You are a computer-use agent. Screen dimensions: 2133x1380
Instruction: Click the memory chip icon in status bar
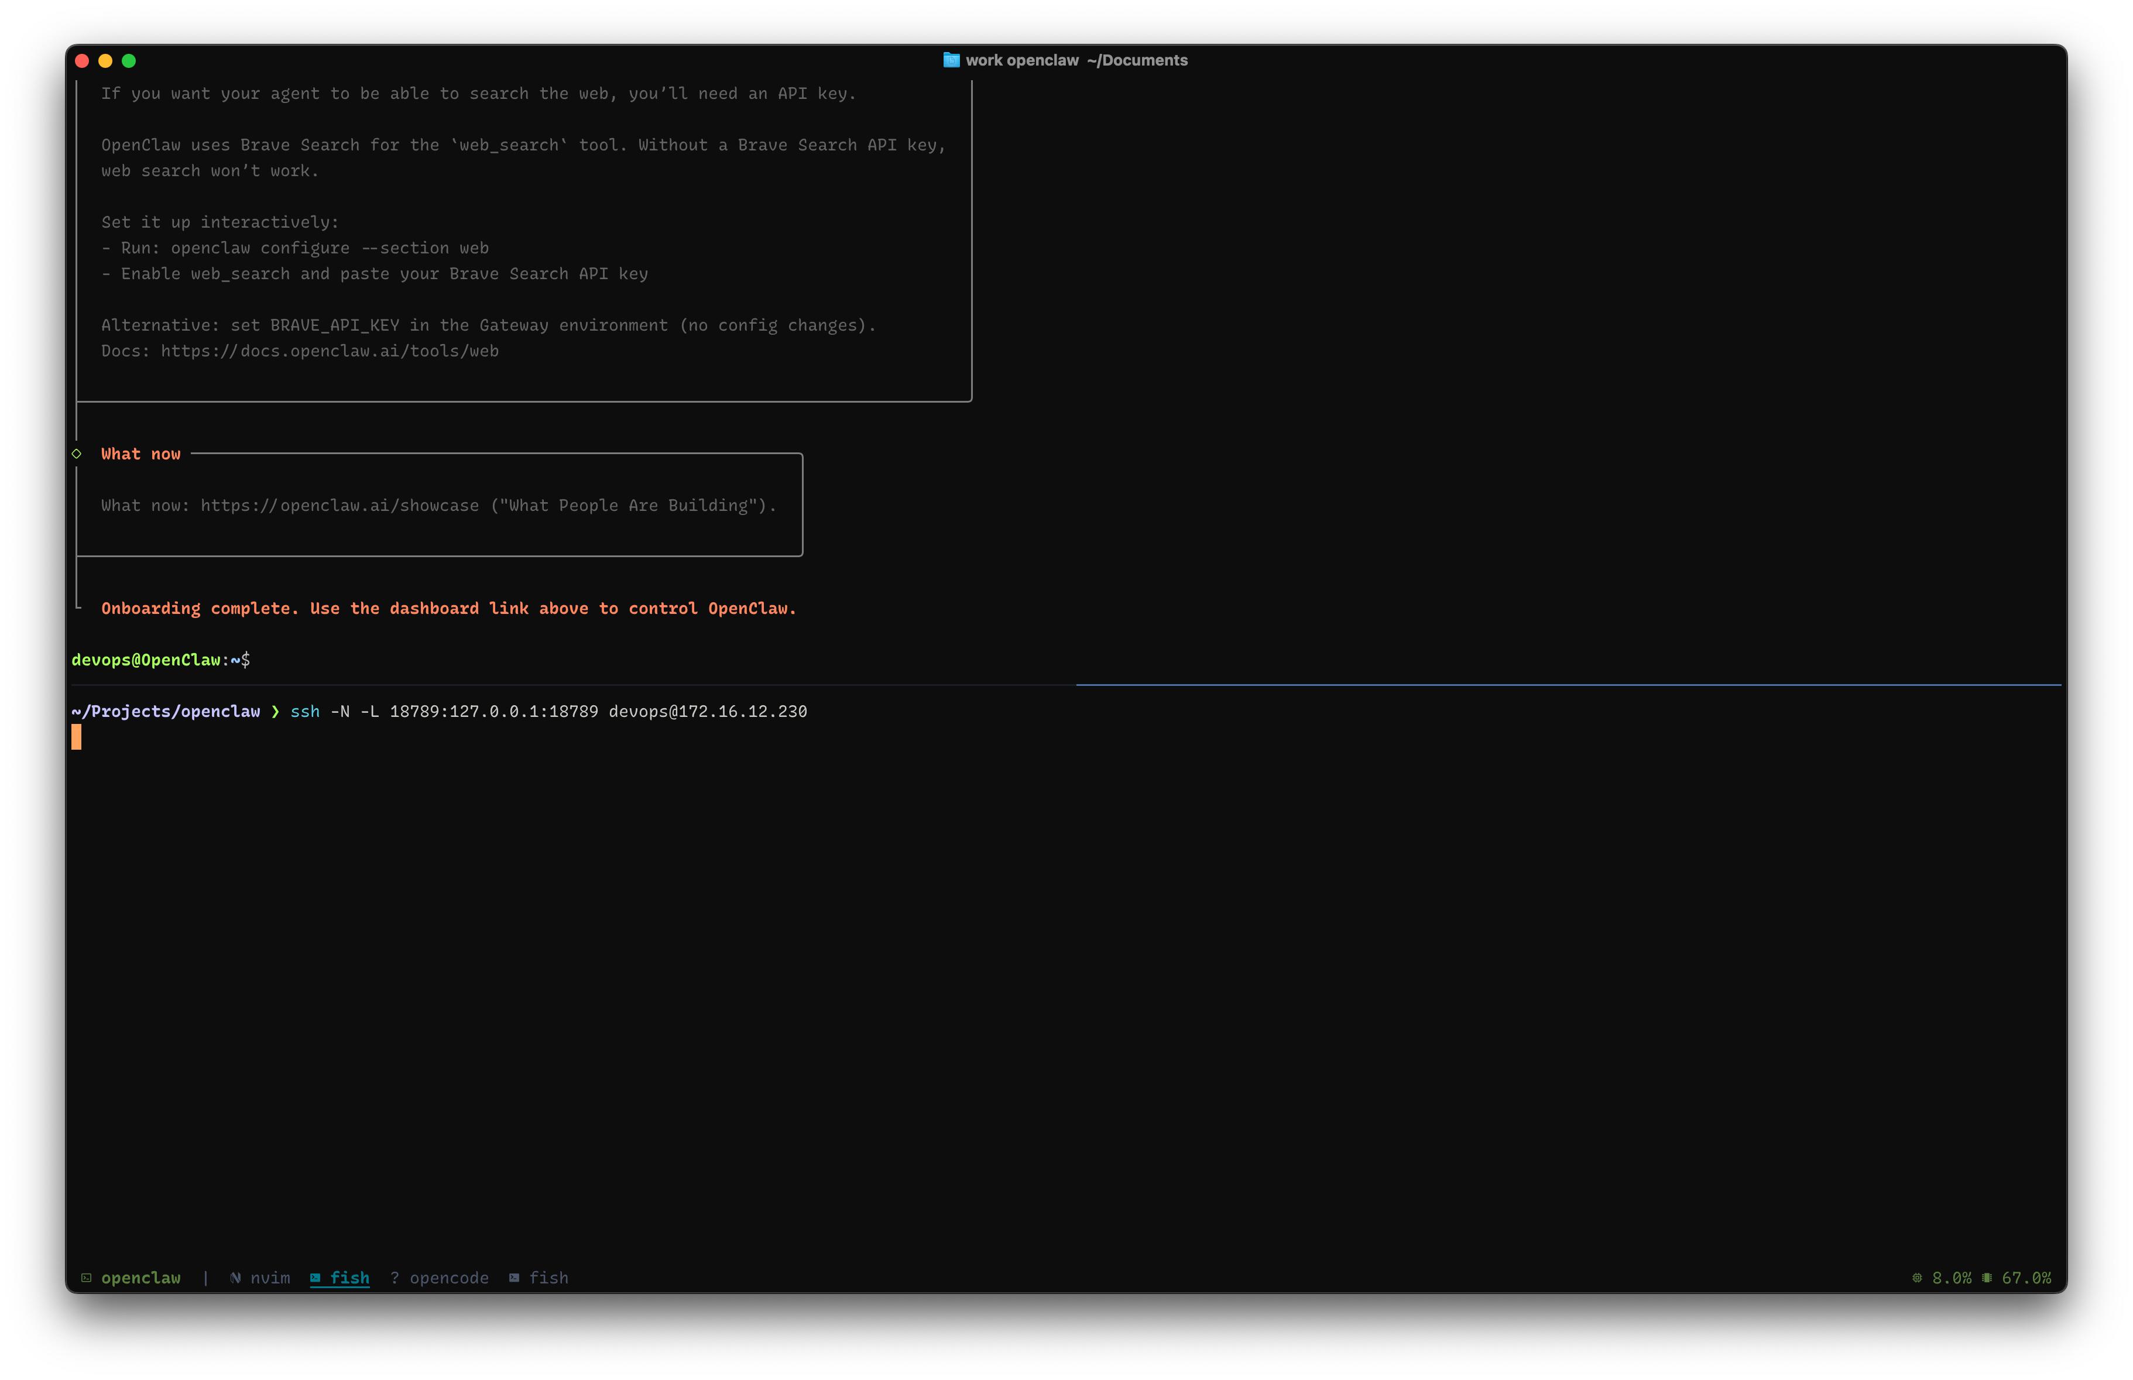tap(1987, 1278)
